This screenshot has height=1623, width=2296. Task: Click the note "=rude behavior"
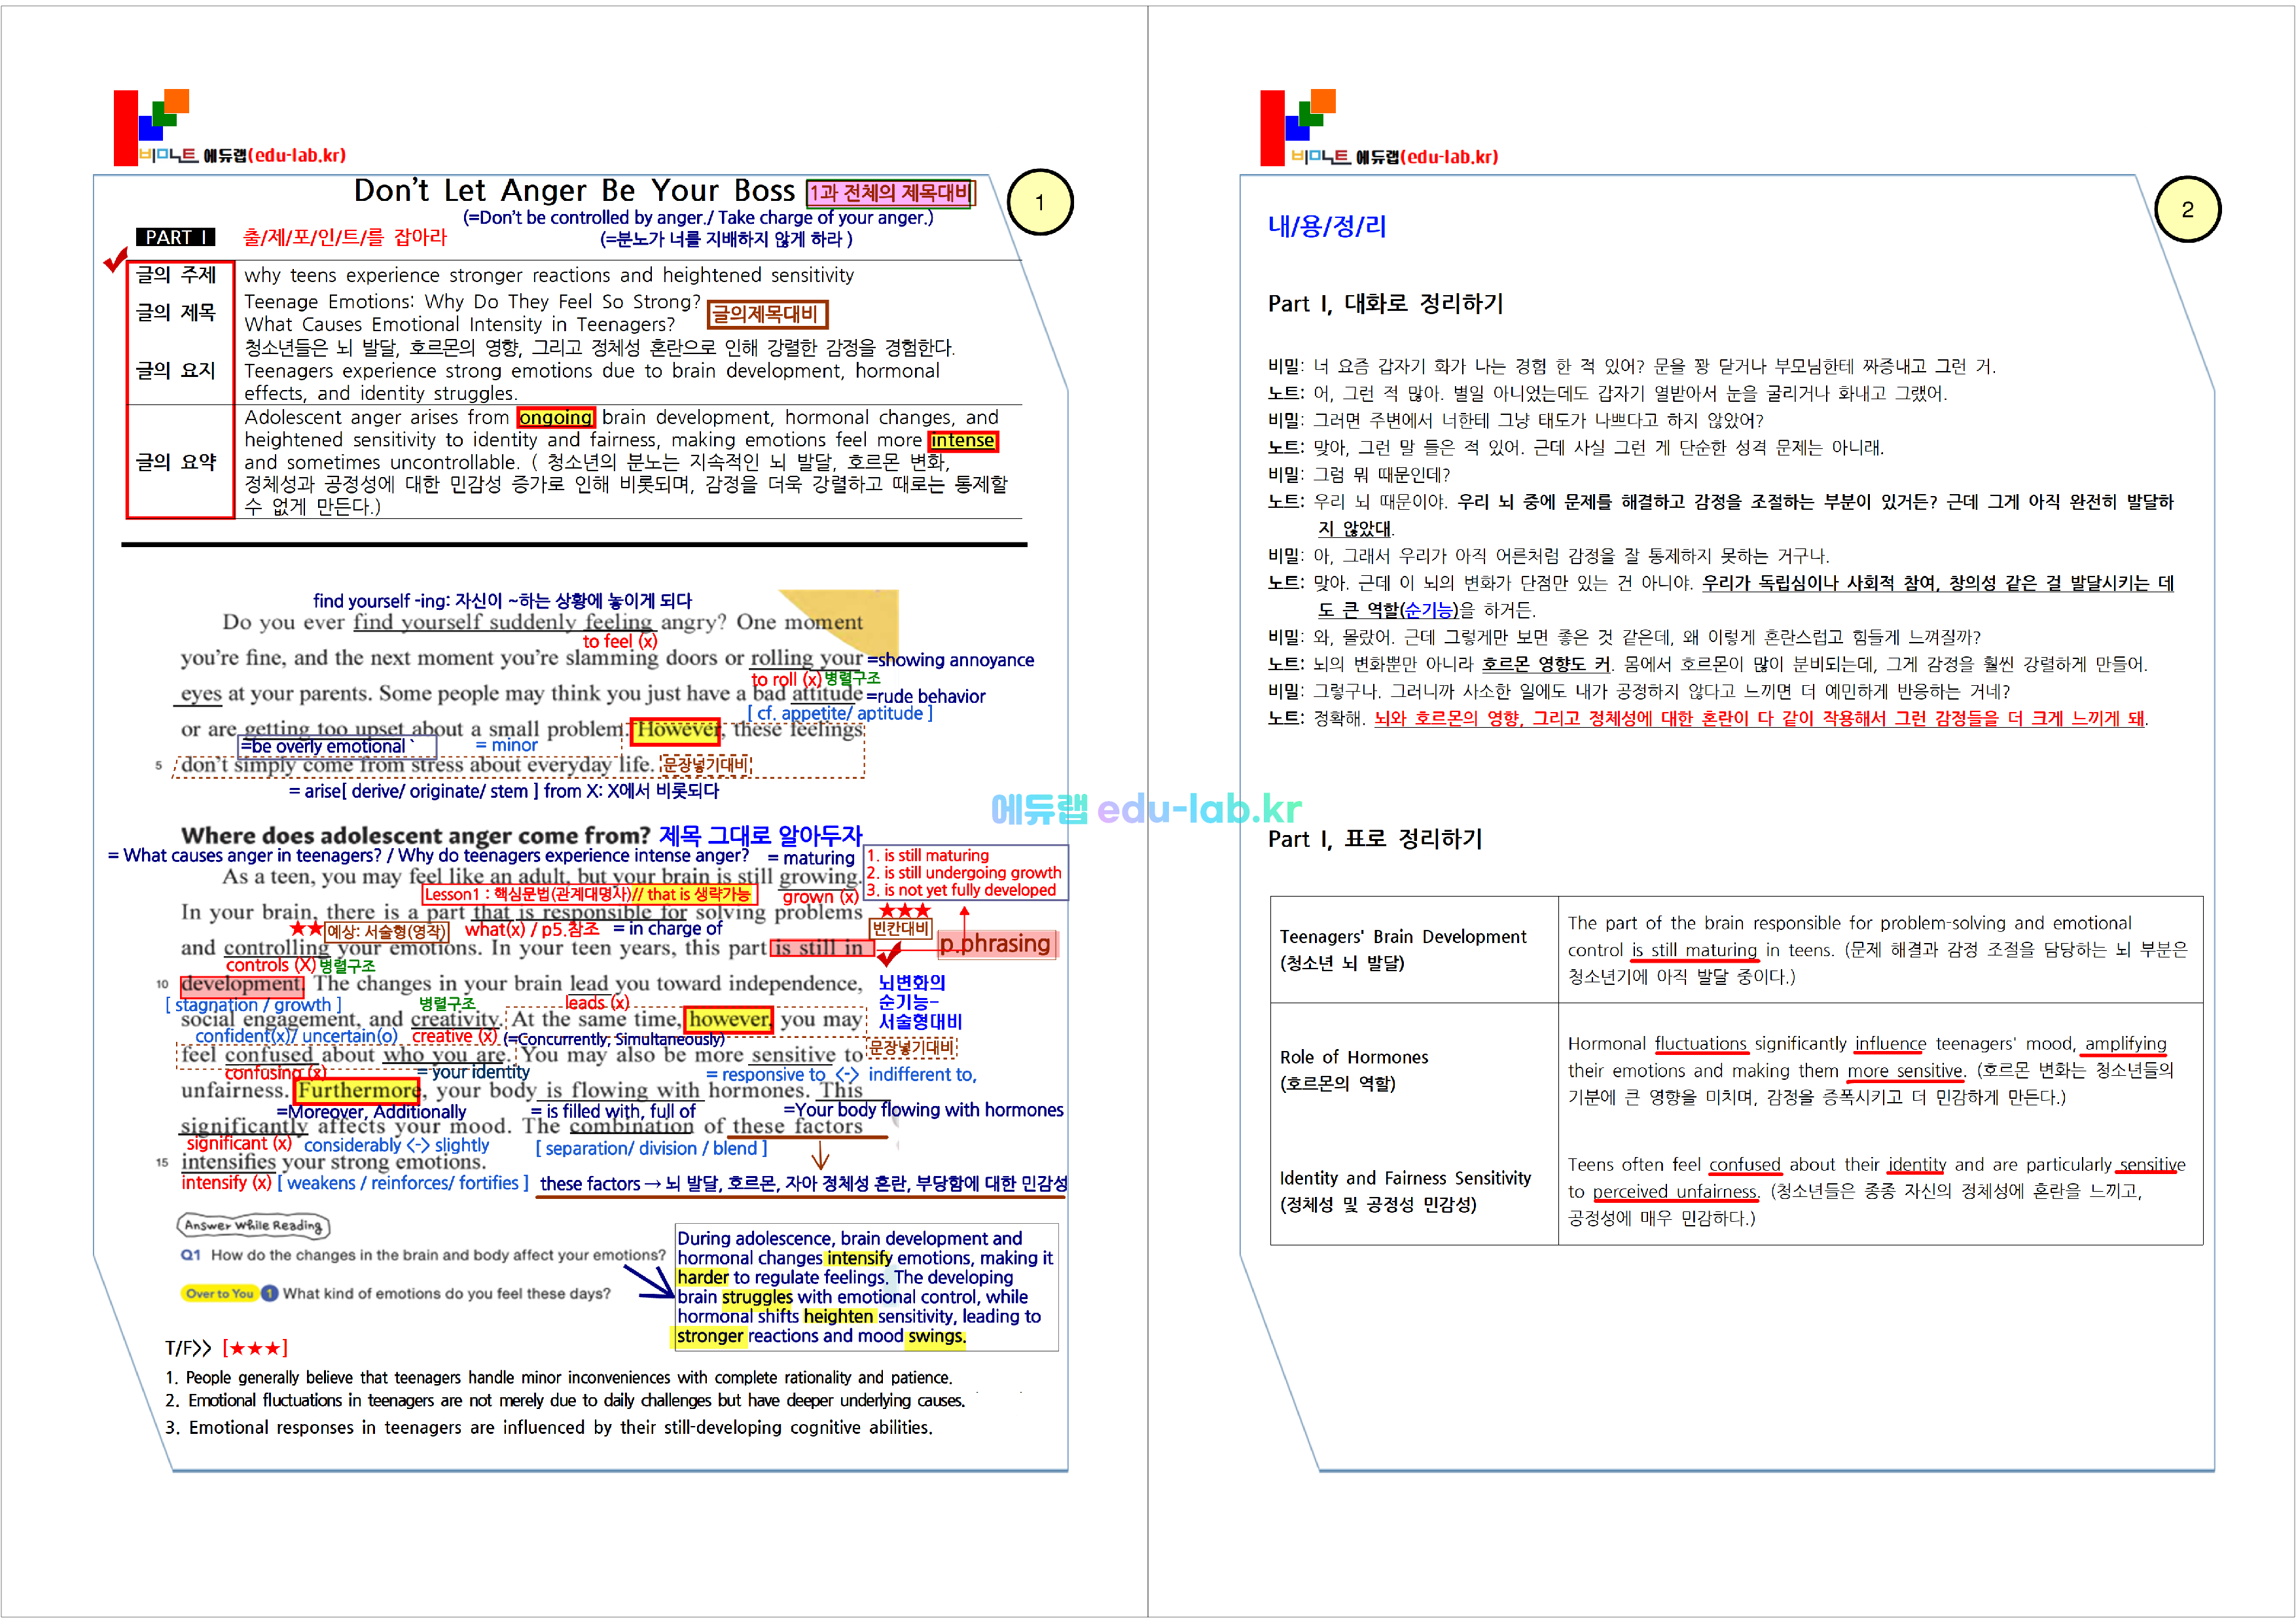(925, 696)
